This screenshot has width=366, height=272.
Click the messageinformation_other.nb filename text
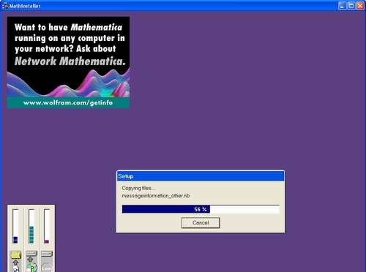pos(156,196)
